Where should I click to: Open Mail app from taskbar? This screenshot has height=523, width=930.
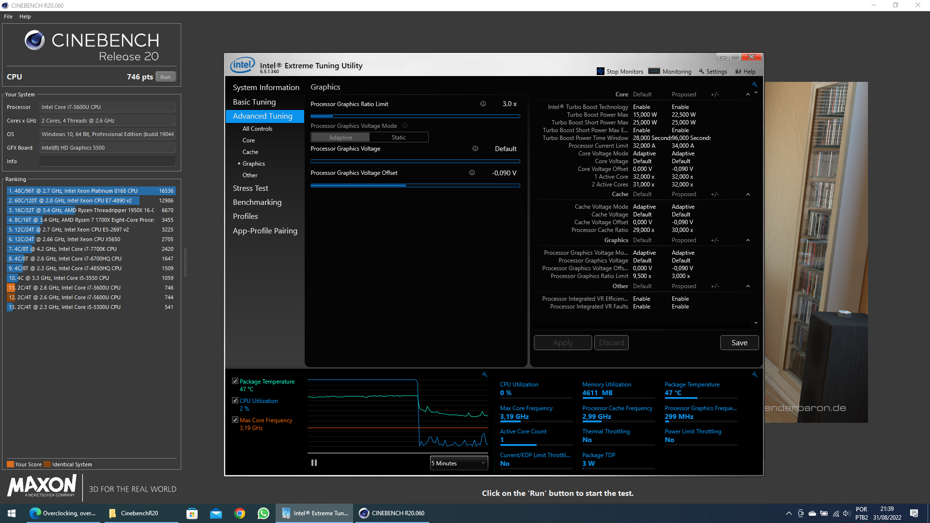pos(216,513)
